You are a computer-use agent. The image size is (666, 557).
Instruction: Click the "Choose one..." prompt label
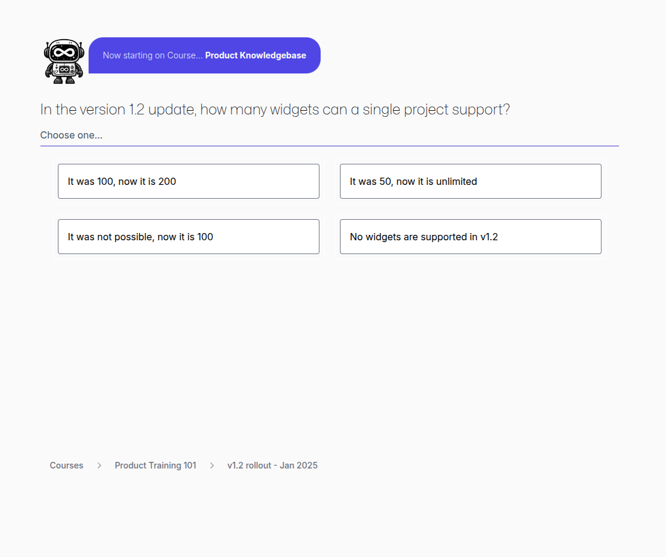(71, 135)
